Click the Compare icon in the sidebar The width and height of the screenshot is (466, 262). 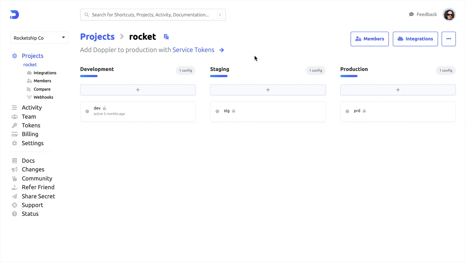pos(29,89)
